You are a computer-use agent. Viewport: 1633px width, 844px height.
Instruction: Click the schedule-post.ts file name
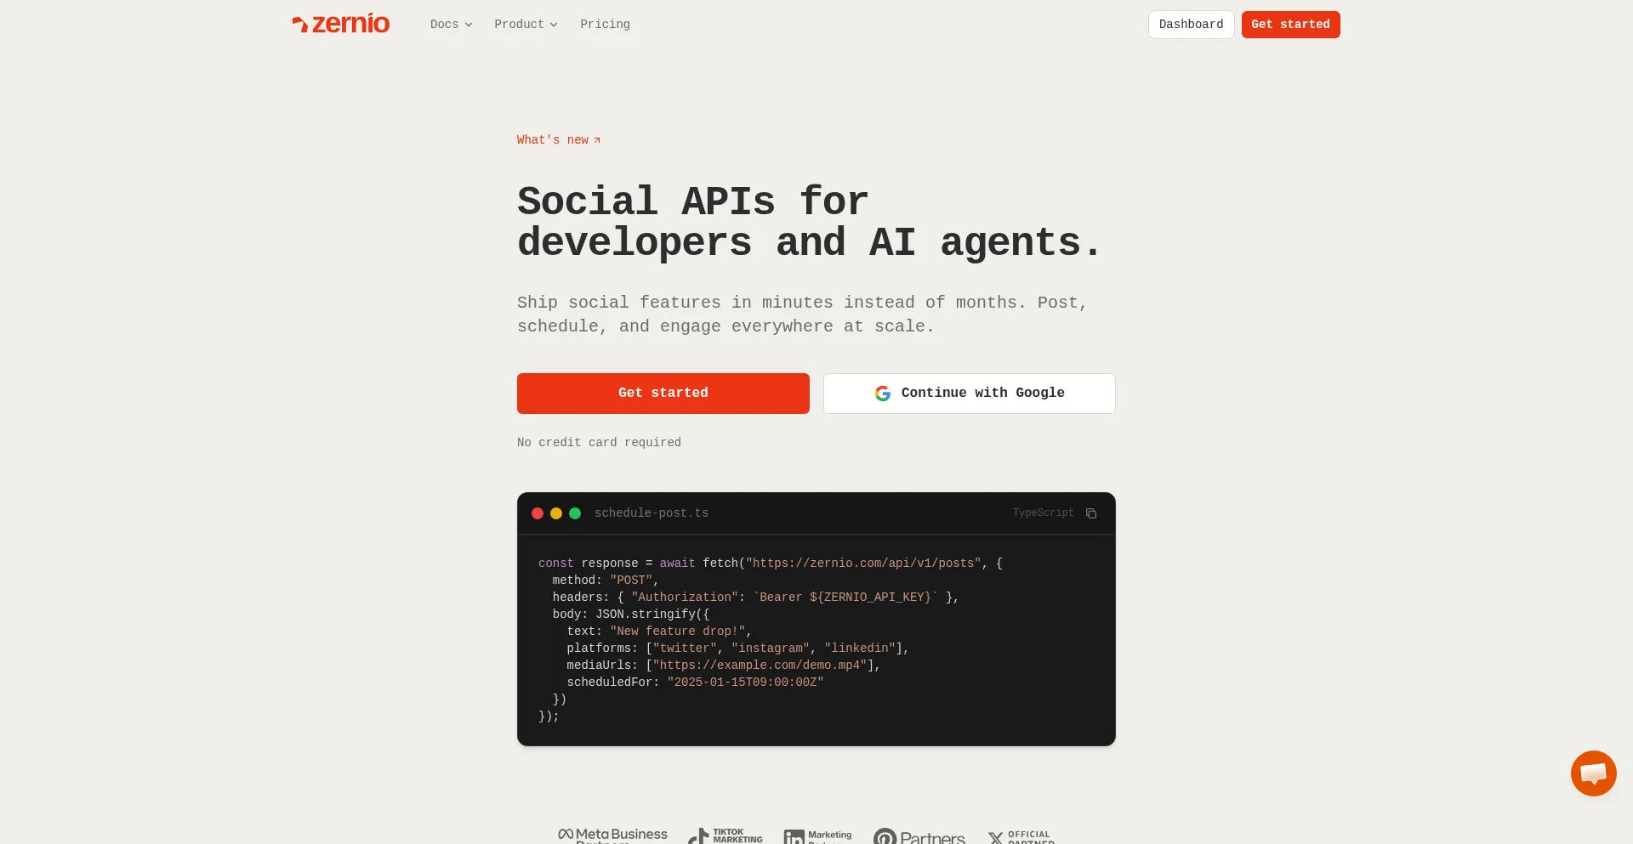(x=651, y=513)
